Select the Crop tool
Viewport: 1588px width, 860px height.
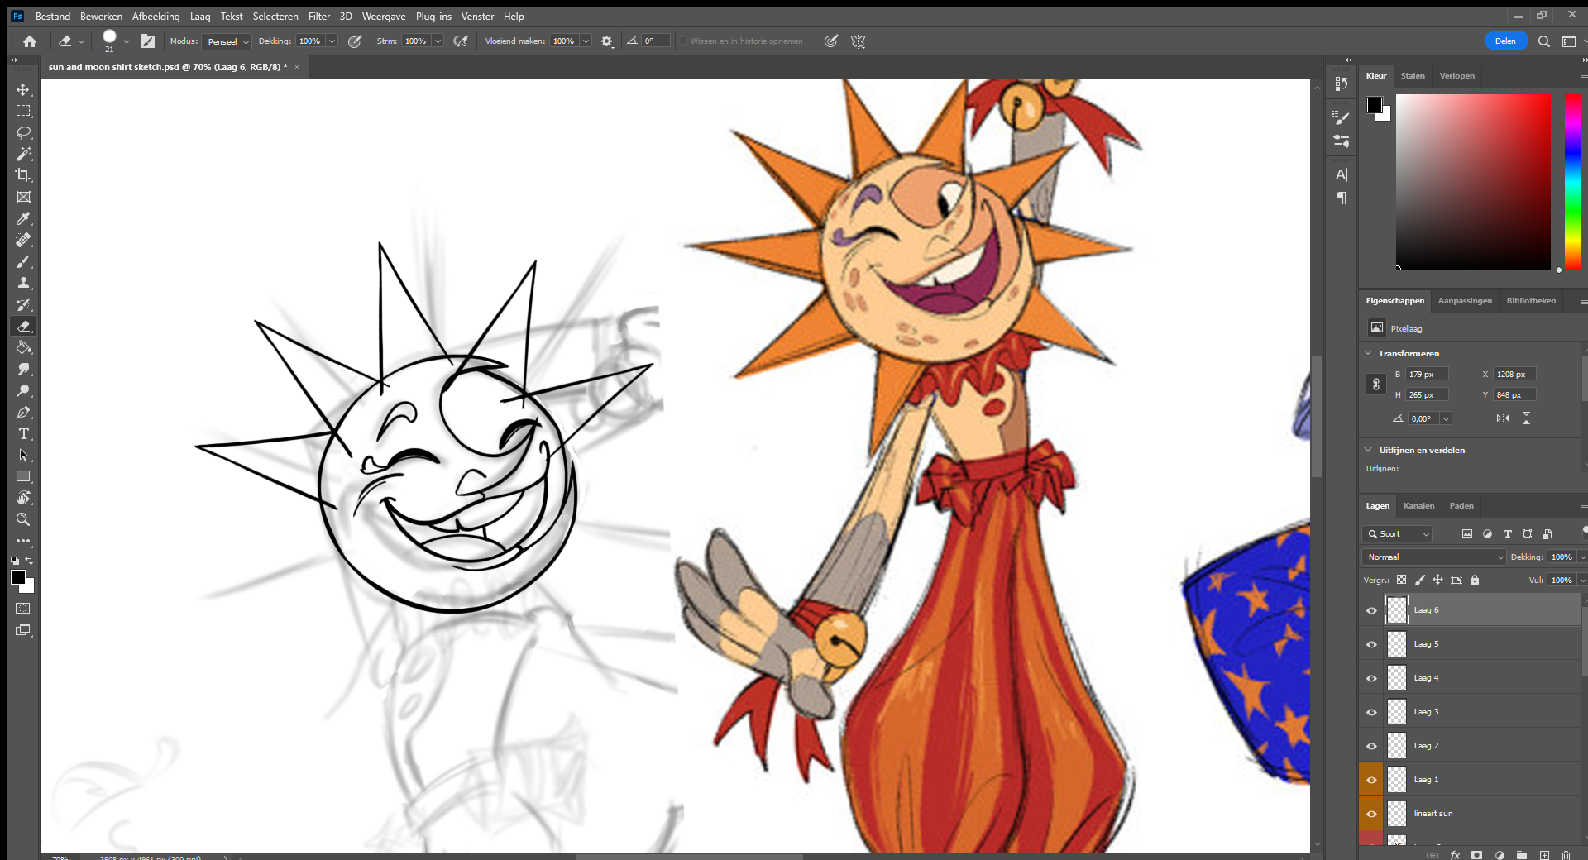23,175
